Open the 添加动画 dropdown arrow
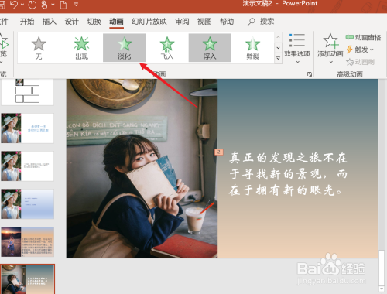The width and height of the screenshot is (387, 294). pos(330,62)
